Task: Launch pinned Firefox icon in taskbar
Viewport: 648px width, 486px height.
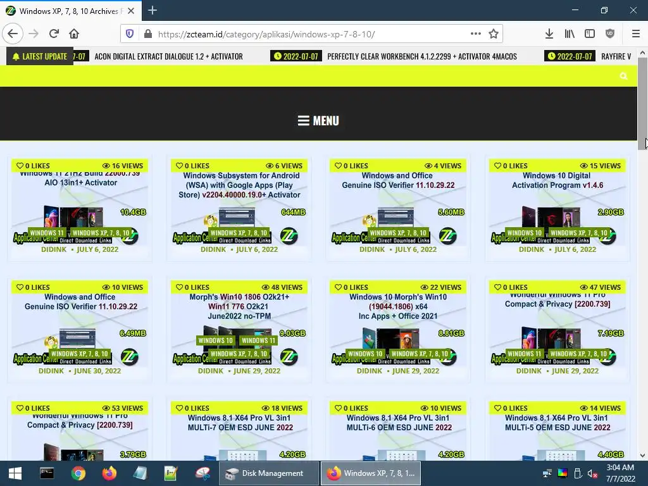Action: [109, 473]
